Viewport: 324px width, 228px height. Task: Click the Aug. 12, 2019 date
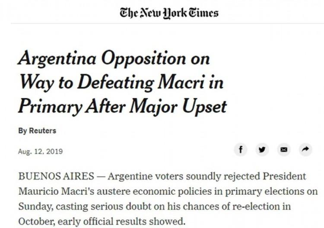pos(40,152)
